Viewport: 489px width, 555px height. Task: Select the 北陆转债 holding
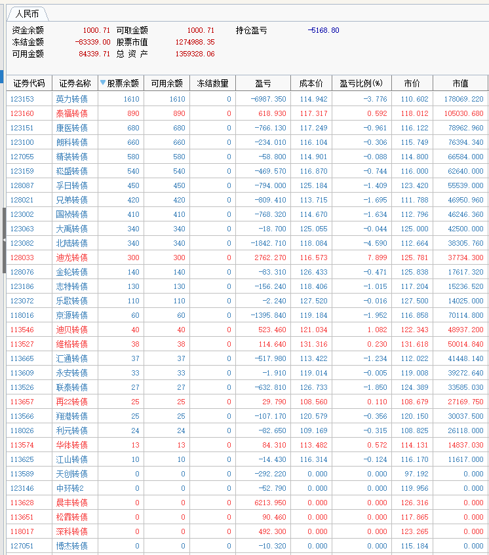coord(72,243)
